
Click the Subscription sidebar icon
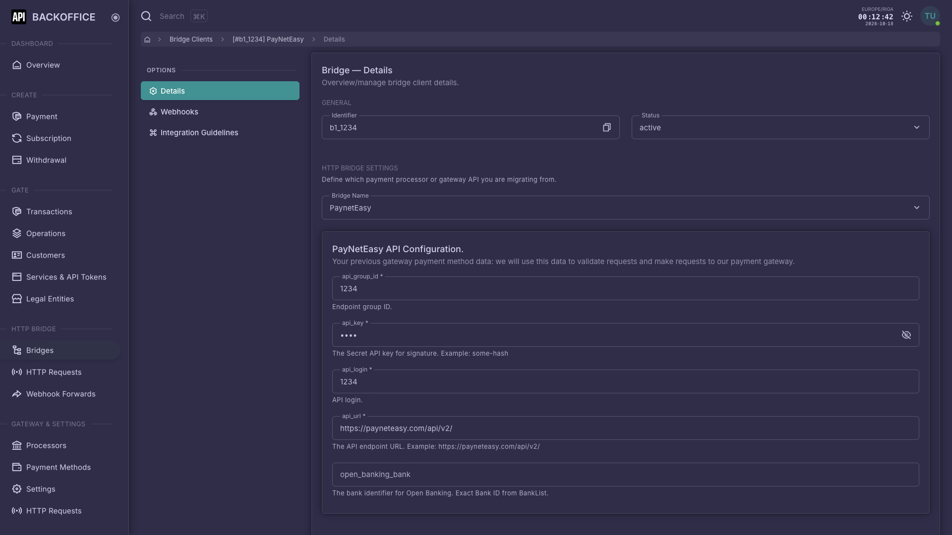17,139
